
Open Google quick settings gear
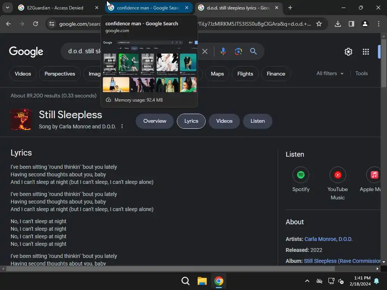(348, 52)
